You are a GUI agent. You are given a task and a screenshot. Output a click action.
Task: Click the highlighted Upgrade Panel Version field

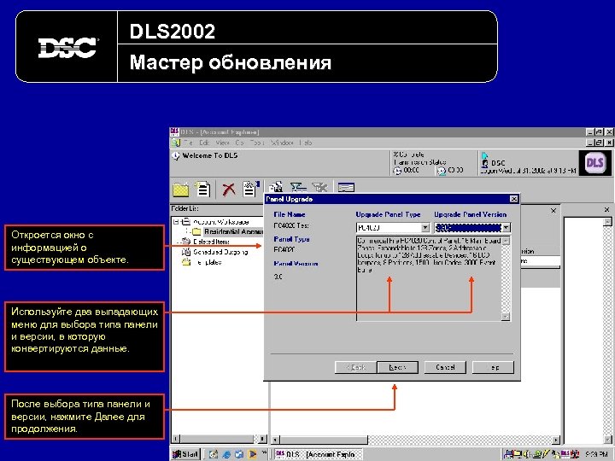468,228
